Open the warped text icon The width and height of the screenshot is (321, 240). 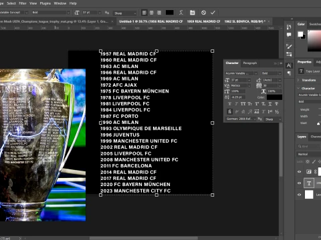click(x=181, y=13)
